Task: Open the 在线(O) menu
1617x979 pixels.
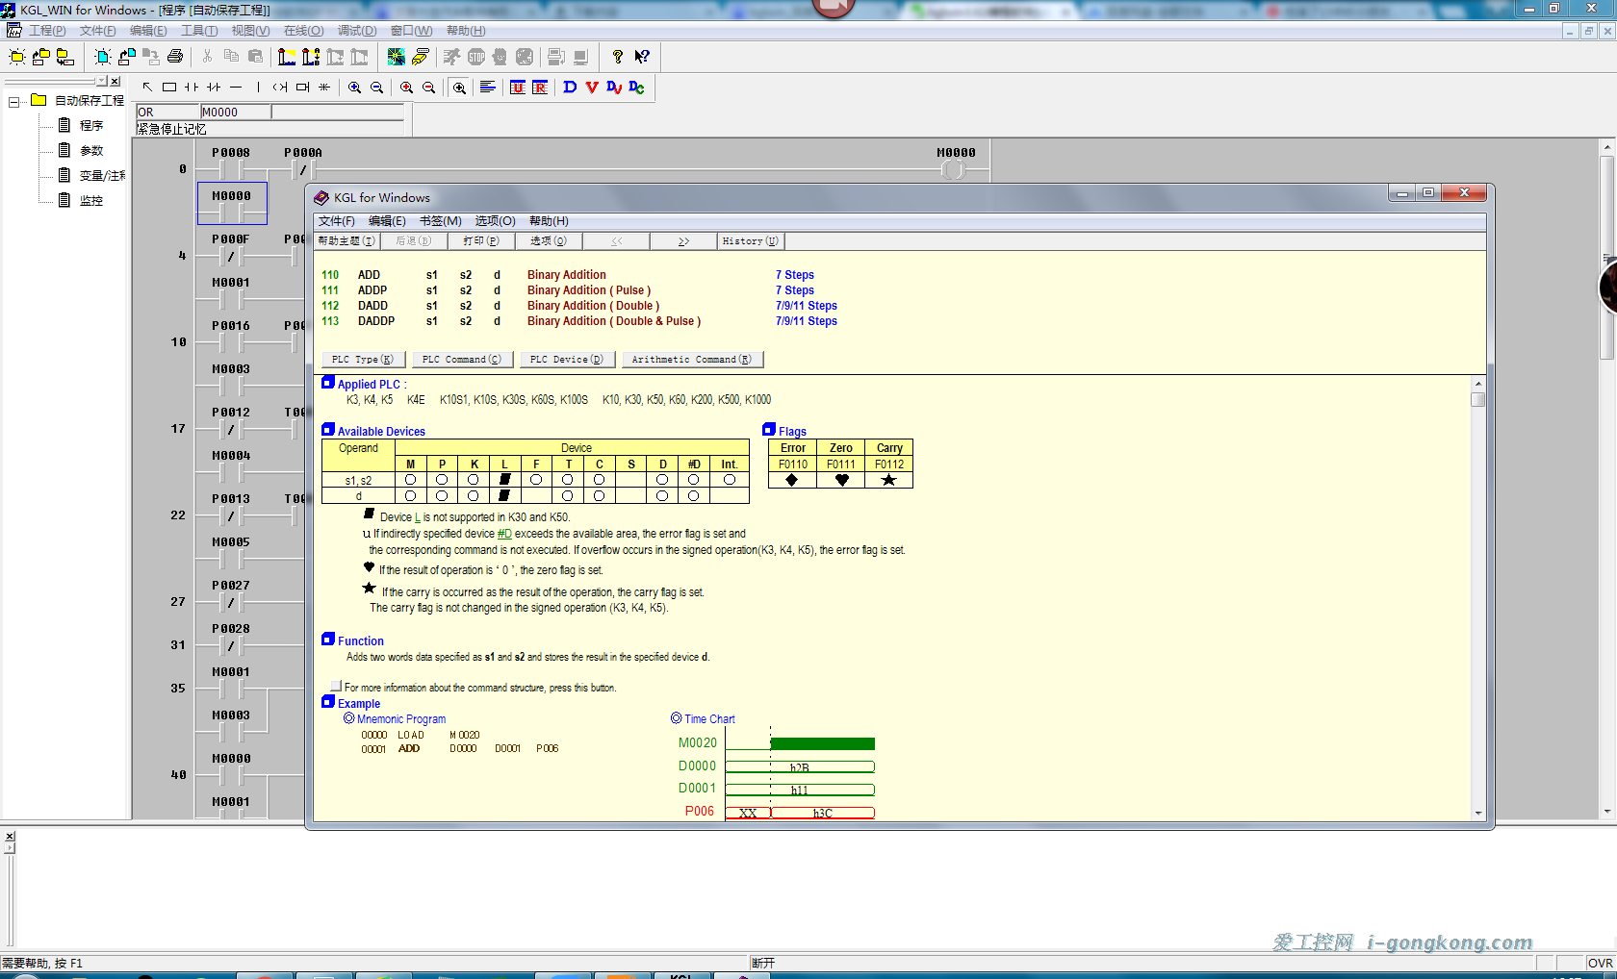Action: coord(303,31)
